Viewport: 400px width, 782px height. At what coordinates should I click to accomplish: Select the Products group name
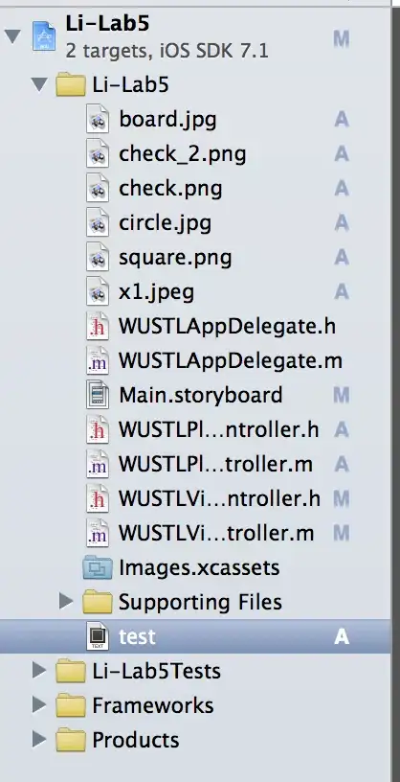tap(136, 740)
